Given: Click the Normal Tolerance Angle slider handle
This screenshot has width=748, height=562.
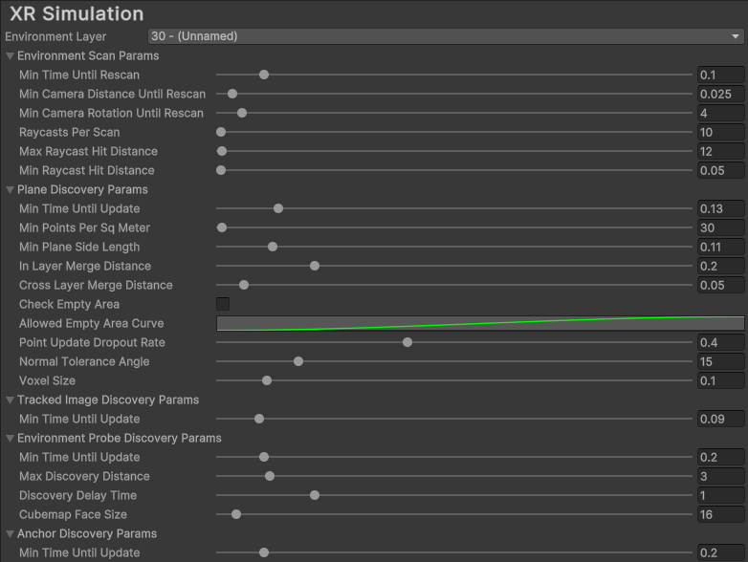Looking at the screenshot, I should 298,361.
